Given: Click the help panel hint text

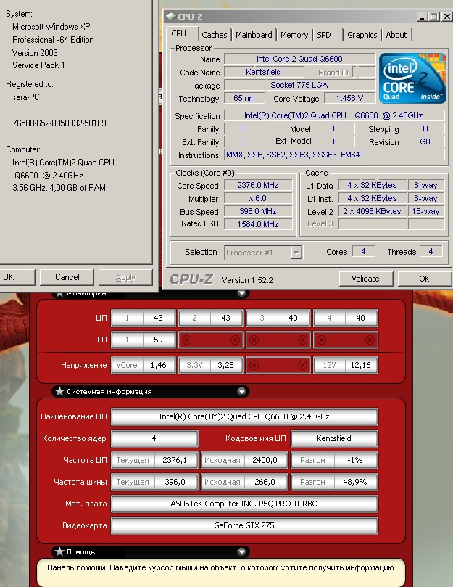Looking at the screenshot, I should tap(220, 567).
